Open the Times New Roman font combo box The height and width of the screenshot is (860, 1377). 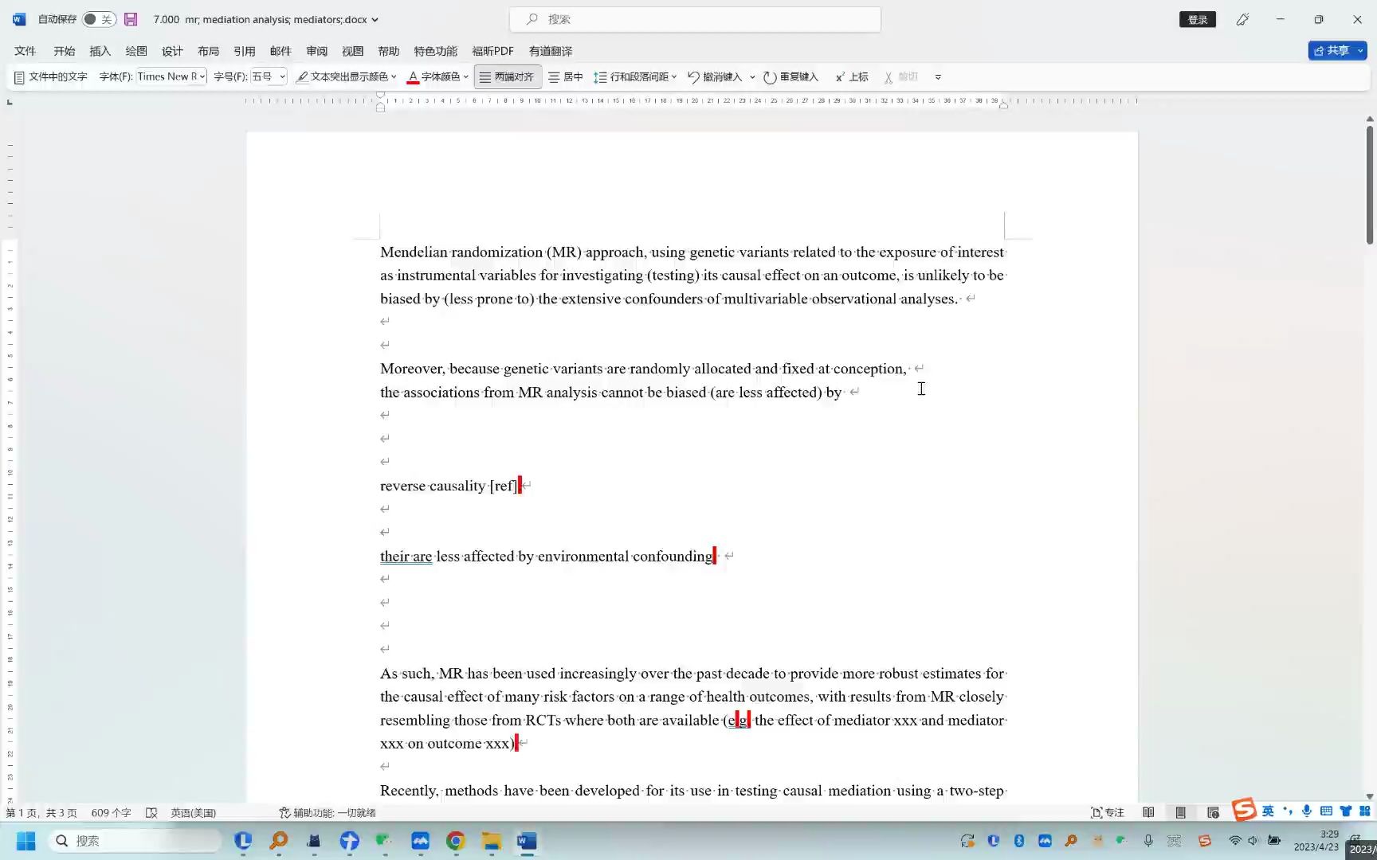171,77
